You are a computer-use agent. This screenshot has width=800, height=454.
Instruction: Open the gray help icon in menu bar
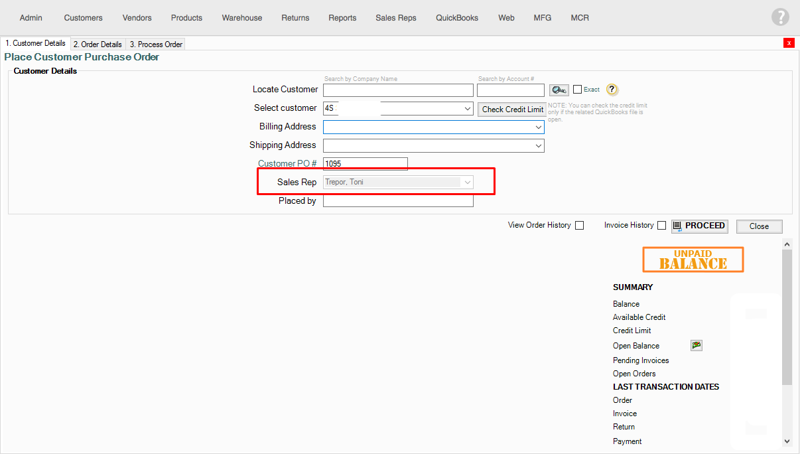(780, 17)
